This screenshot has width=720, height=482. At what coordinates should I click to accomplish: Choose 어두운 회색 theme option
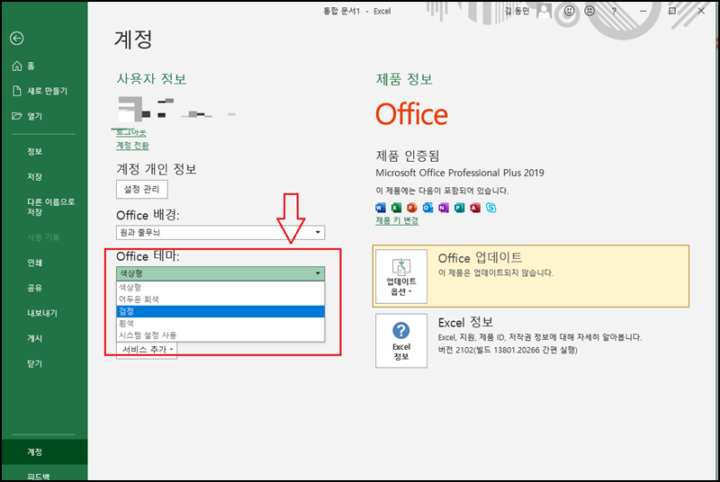(x=220, y=299)
